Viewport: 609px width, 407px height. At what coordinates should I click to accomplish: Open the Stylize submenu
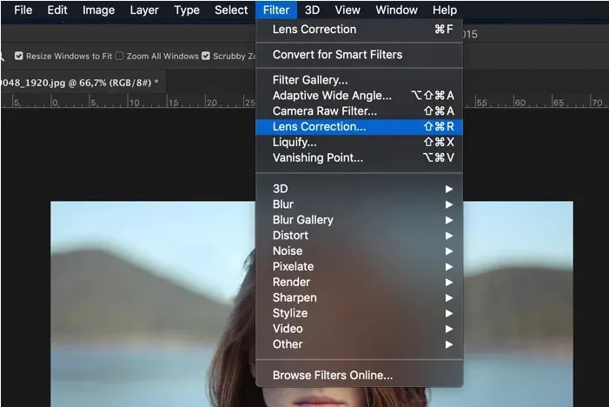pyautogui.click(x=290, y=313)
